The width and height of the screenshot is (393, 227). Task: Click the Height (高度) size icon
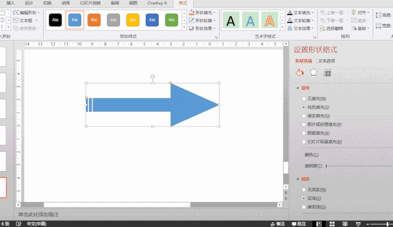coord(378,15)
